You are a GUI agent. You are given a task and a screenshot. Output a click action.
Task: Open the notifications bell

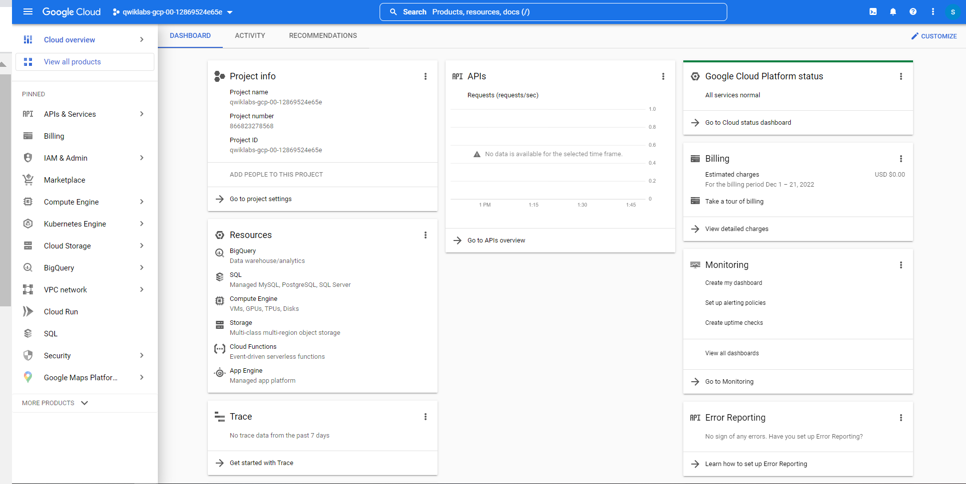tap(893, 11)
